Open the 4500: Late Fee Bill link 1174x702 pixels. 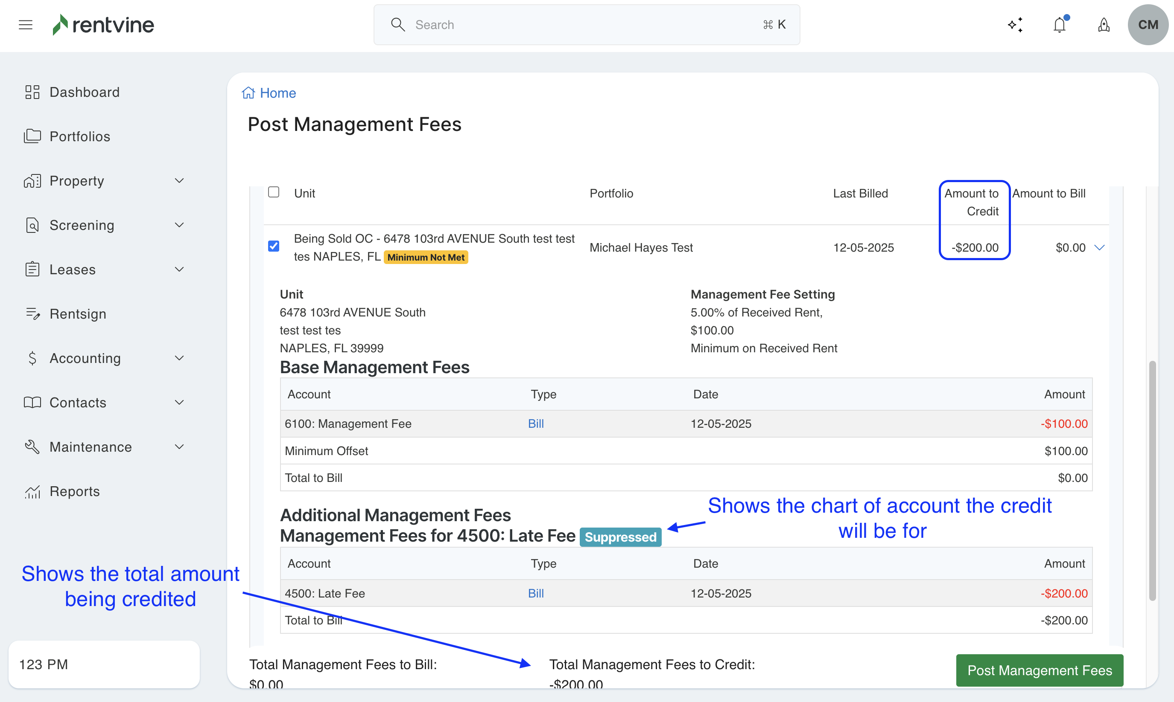pyautogui.click(x=535, y=593)
